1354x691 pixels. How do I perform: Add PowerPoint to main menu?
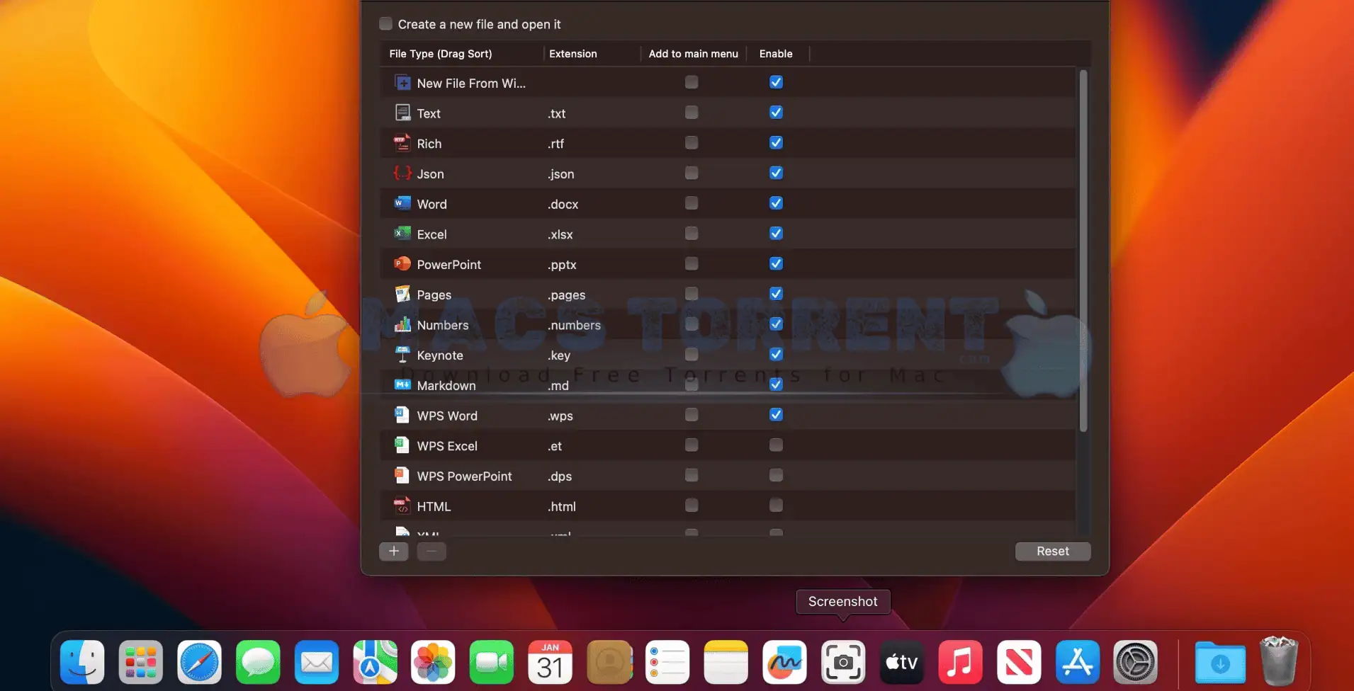coord(692,263)
